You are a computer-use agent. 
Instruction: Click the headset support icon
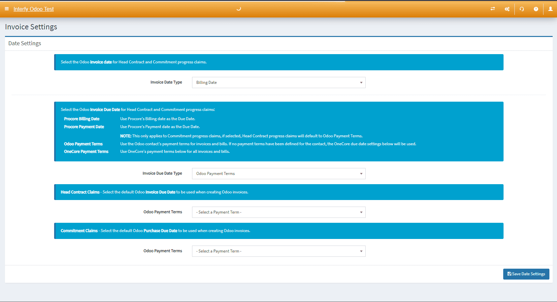(x=522, y=9)
